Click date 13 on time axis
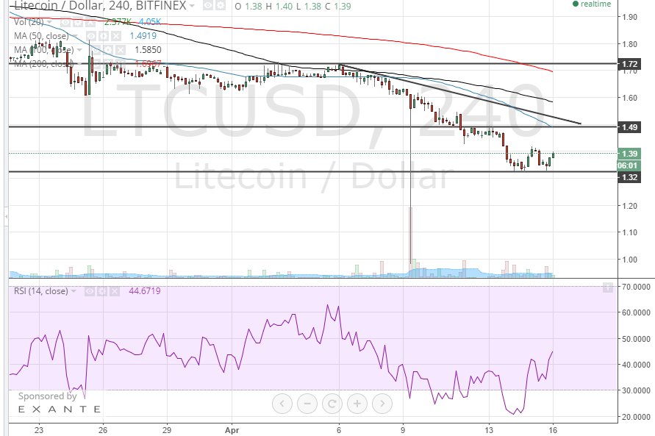655x436 pixels. 489,430
